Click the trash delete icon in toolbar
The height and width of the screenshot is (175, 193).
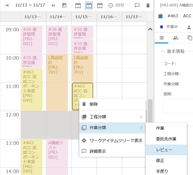[148, 5]
